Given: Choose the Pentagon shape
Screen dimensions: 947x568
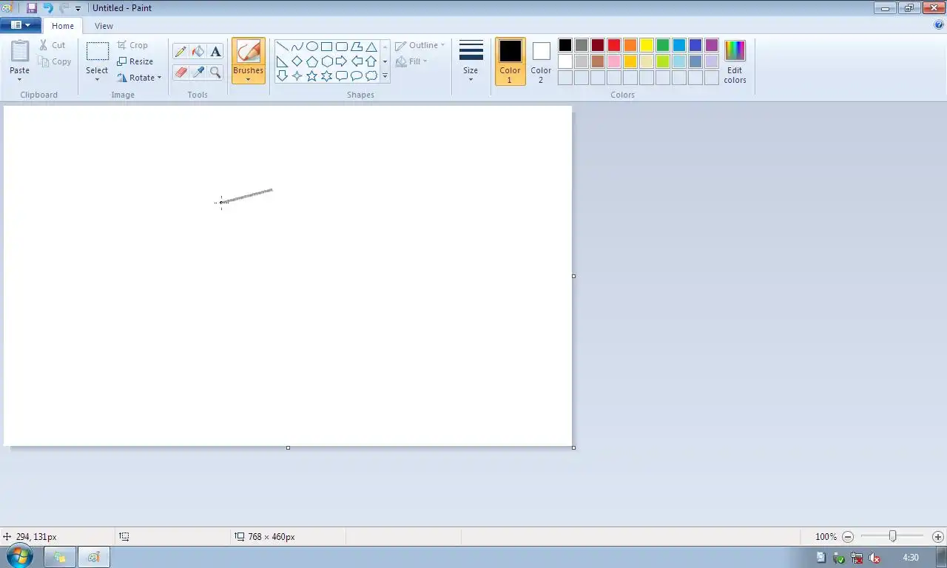Looking at the screenshot, I should pos(312,61).
